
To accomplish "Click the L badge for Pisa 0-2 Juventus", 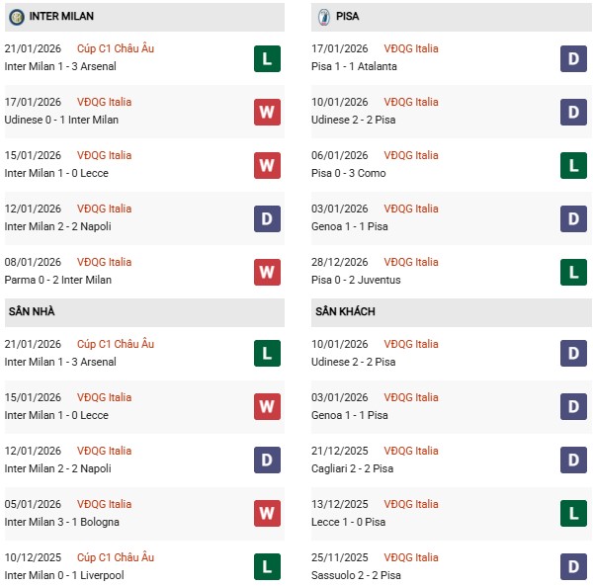I will click(x=574, y=272).
